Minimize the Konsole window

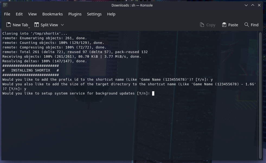tap(246, 5)
